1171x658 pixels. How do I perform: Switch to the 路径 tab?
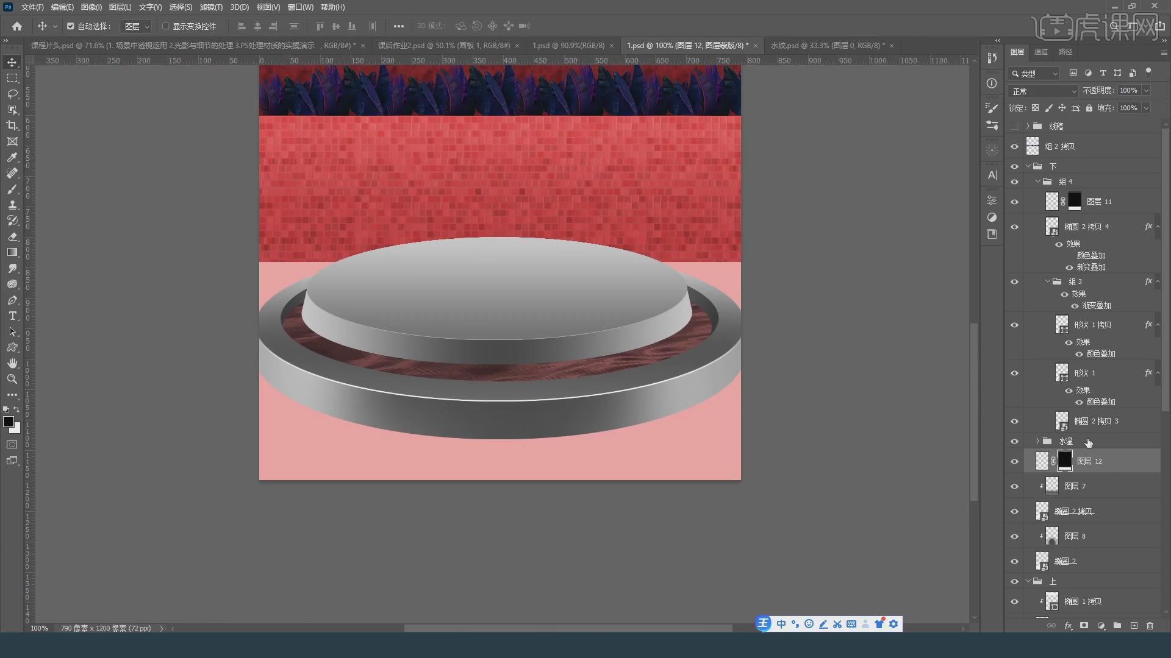coord(1065,52)
